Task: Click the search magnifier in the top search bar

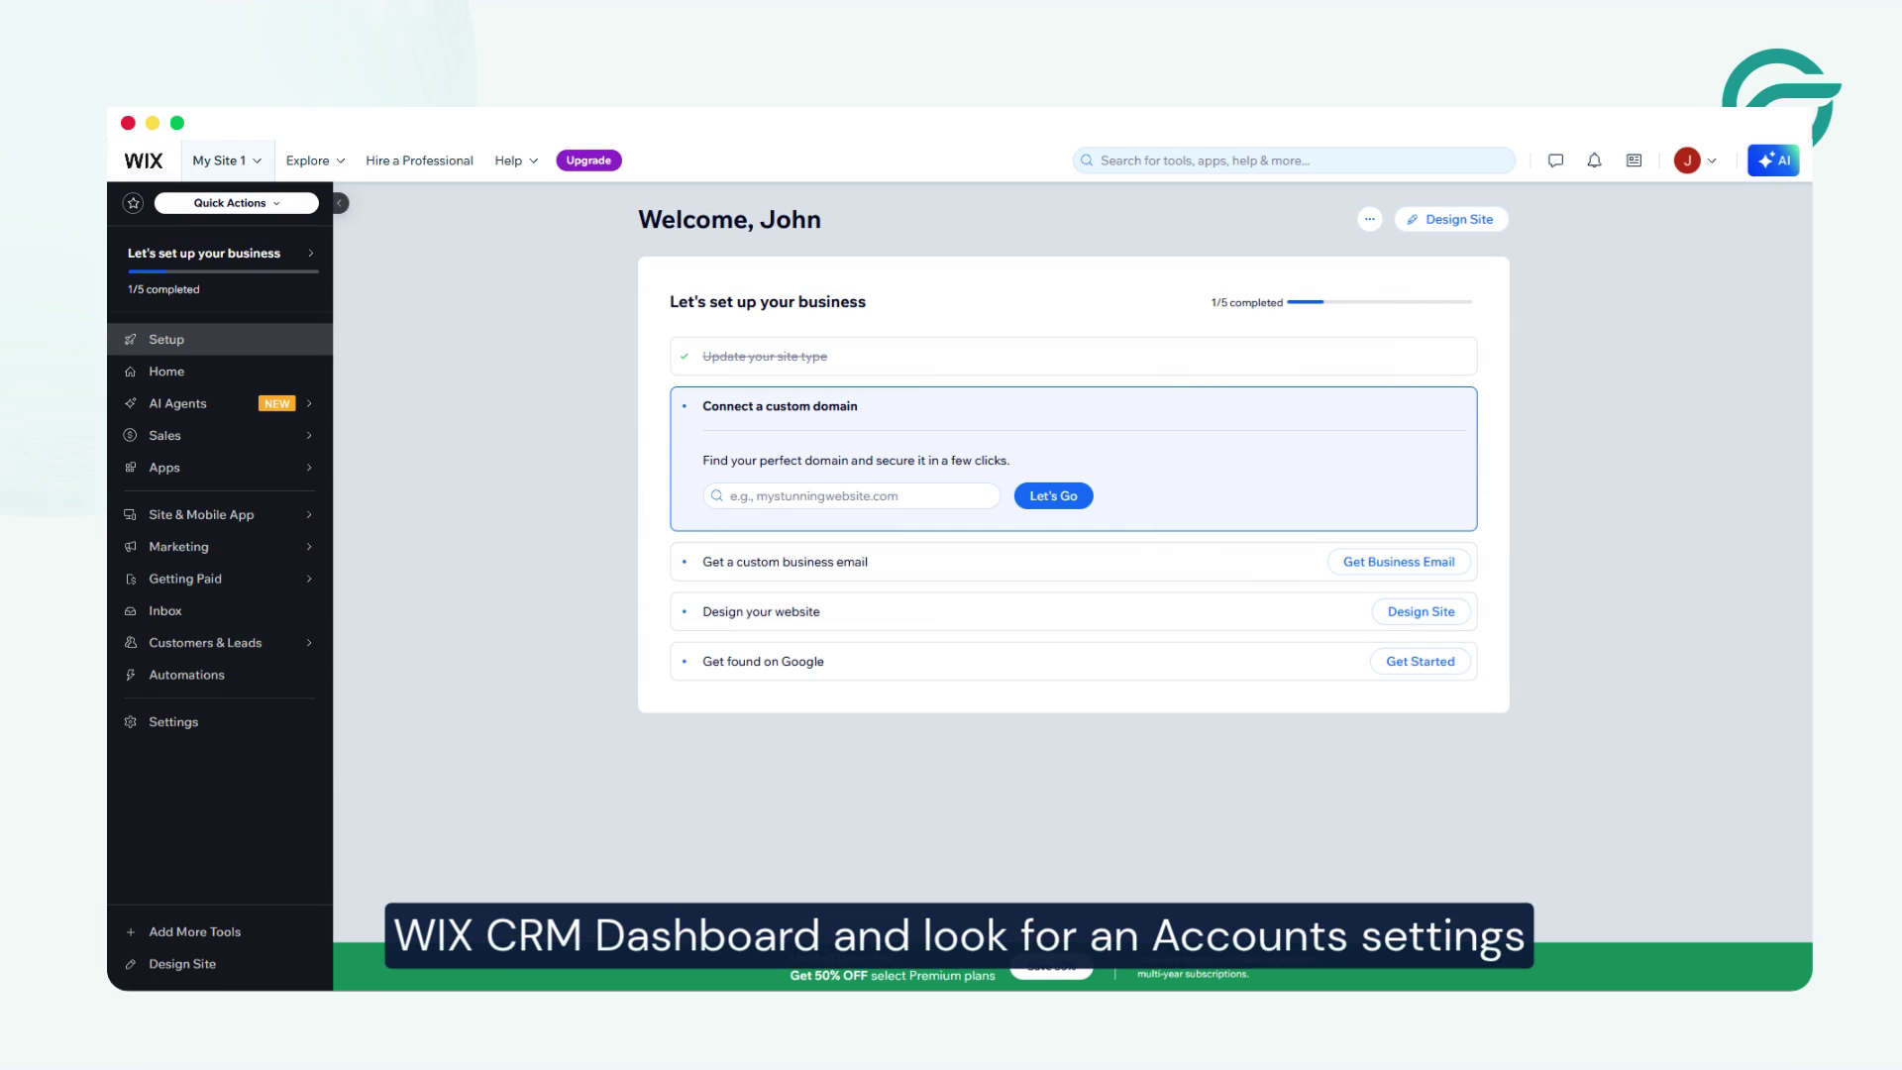Action: click(x=1087, y=160)
